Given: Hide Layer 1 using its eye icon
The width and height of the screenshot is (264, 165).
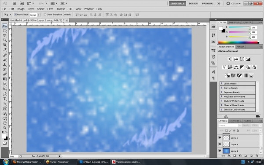Looking at the screenshot, I should [220, 150].
